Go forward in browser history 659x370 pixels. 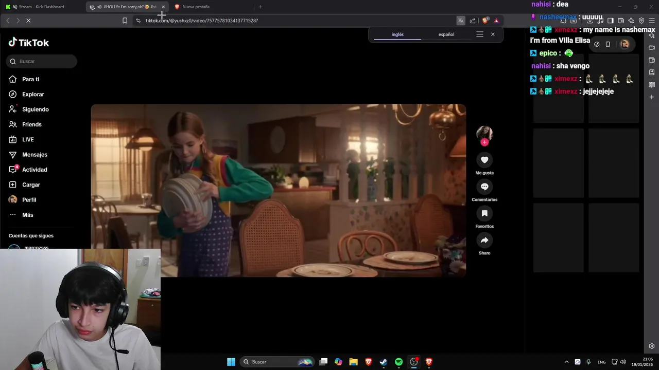coord(18,21)
